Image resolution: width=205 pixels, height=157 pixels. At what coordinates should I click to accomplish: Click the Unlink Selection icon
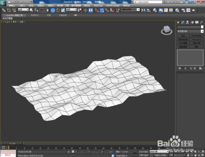[x=9, y=10]
